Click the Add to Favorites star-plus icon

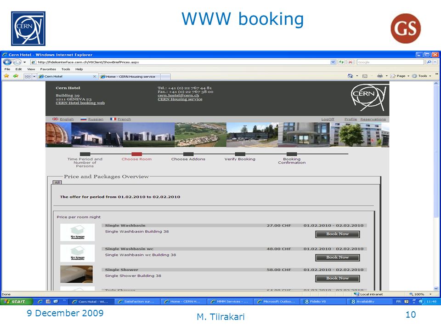[x=16, y=76]
